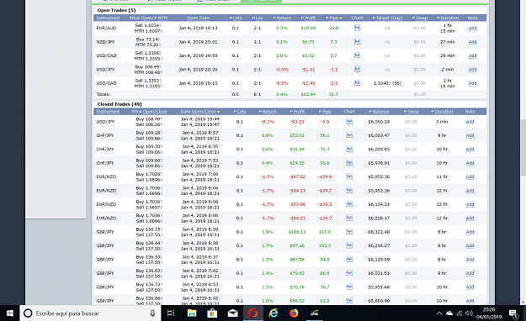The height and width of the screenshot is (321, 526).
Task: View chart of GBP/JPY trade with 115.0 pips
Action: click(x=349, y=232)
